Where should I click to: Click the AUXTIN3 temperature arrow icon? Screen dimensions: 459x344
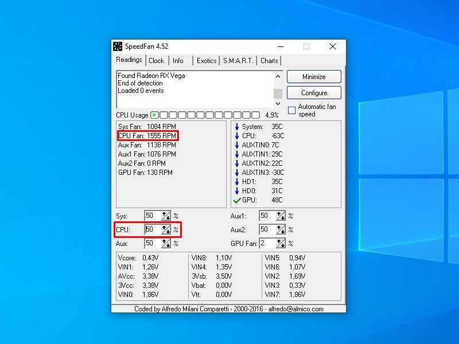[237, 173]
